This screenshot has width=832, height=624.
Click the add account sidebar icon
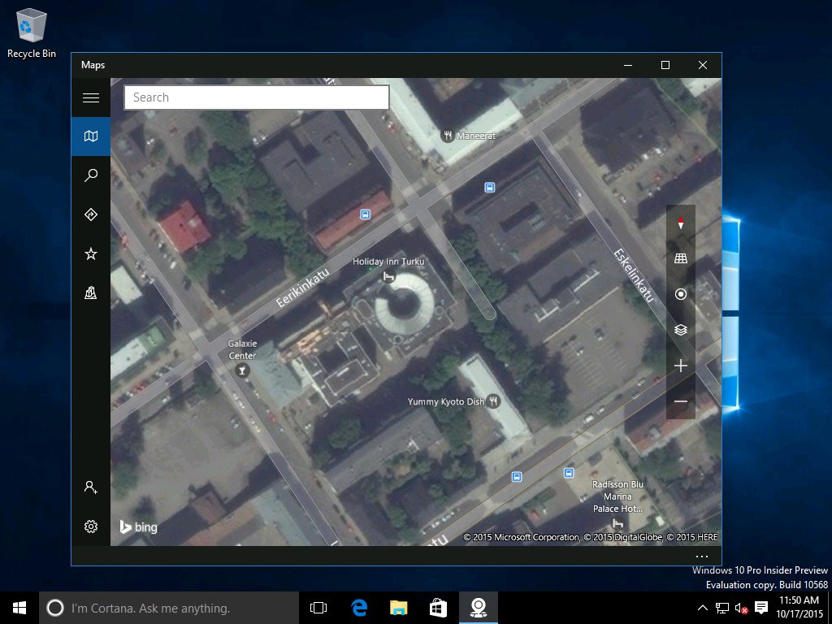coord(91,487)
